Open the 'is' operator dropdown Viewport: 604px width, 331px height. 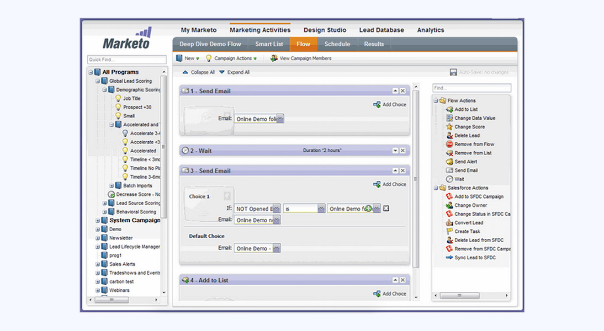[x=321, y=208]
